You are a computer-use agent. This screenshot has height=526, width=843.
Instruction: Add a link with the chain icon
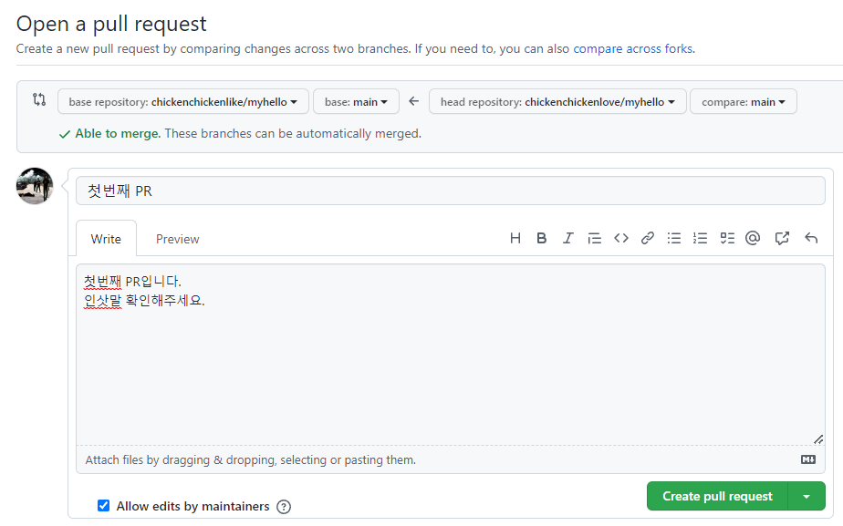point(648,238)
